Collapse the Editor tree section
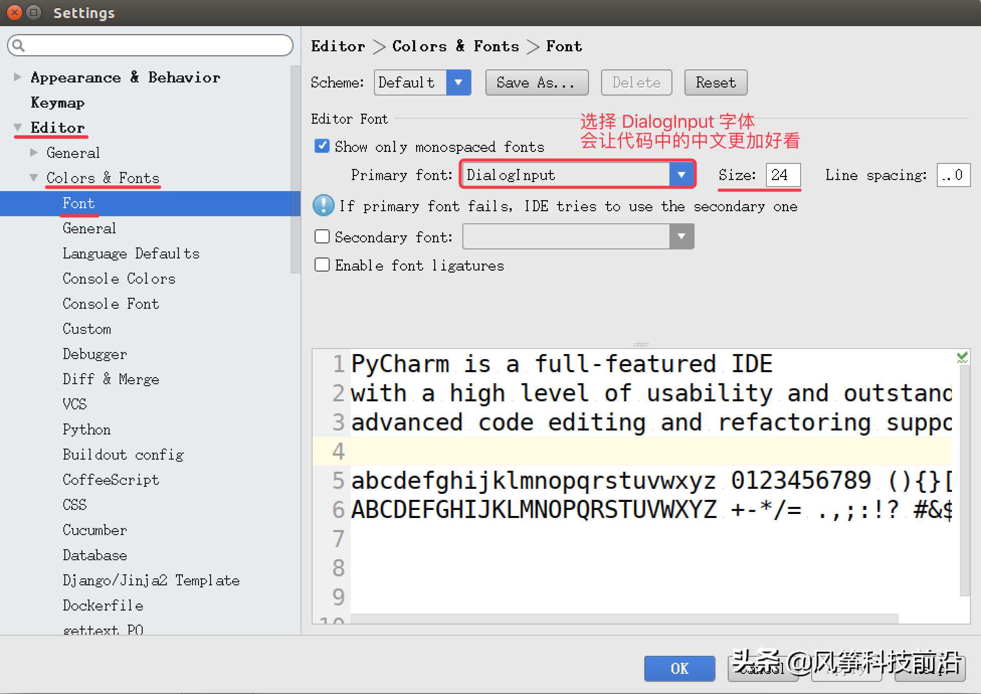 click(18, 127)
